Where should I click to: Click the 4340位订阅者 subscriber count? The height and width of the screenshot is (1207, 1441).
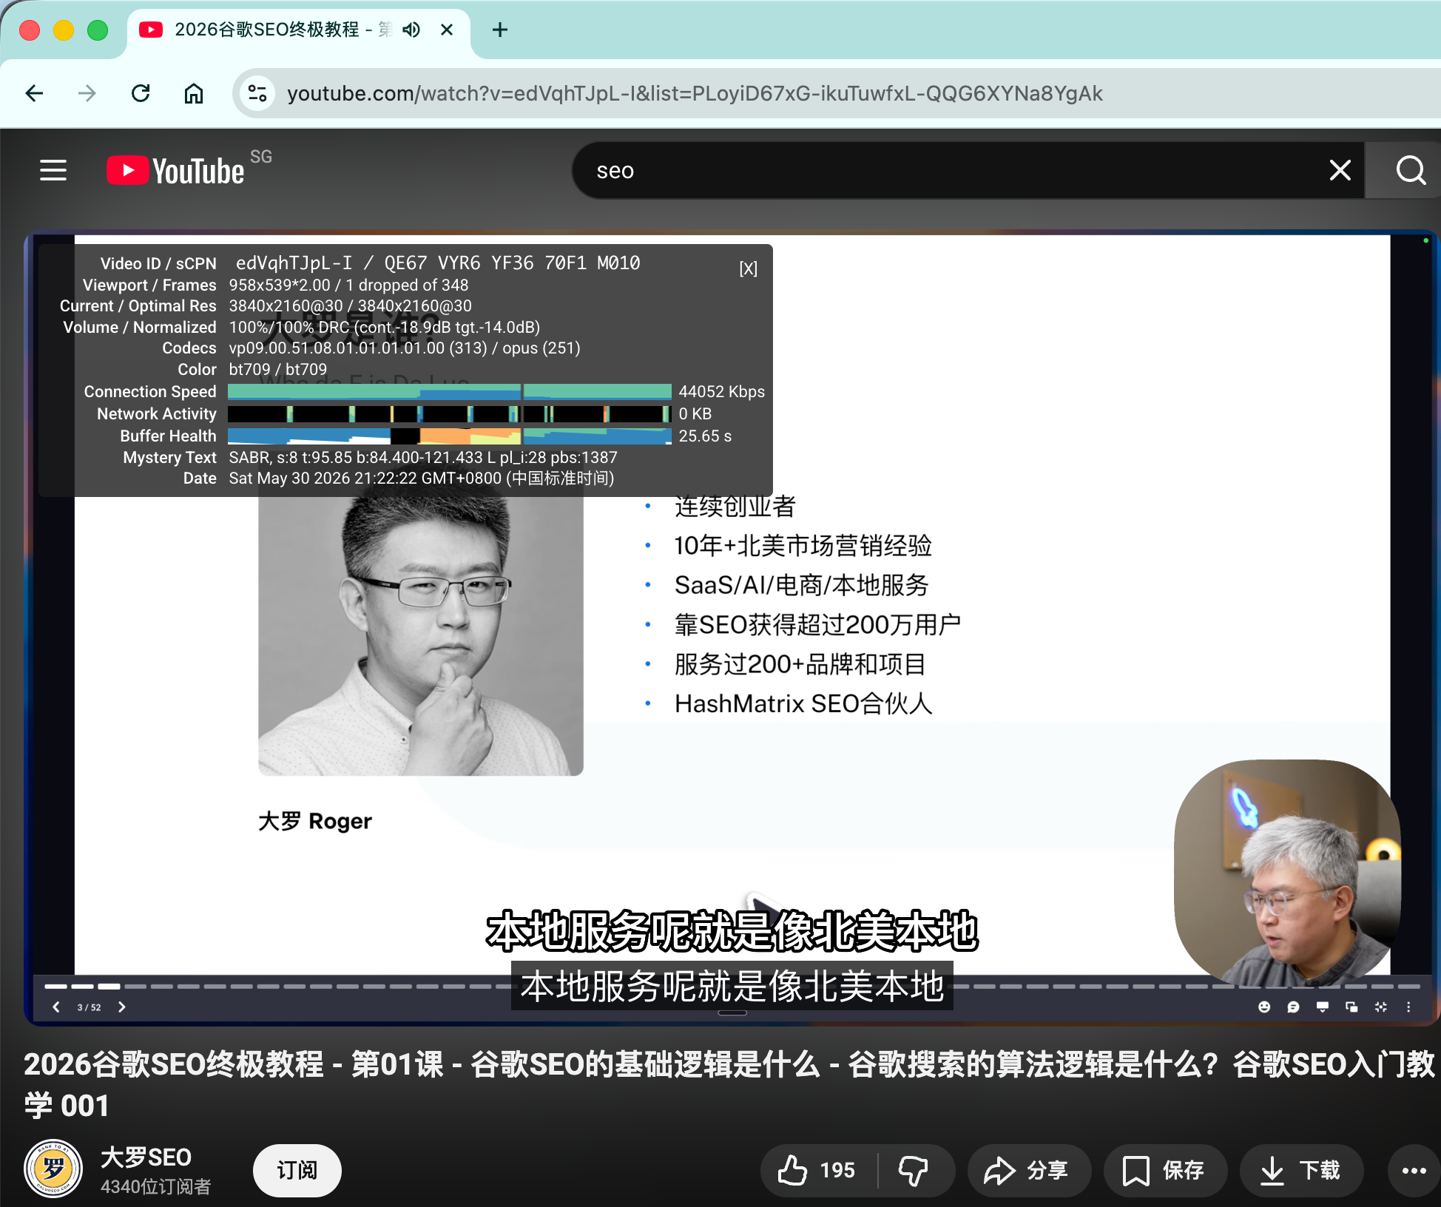pyautogui.click(x=155, y=1186)
